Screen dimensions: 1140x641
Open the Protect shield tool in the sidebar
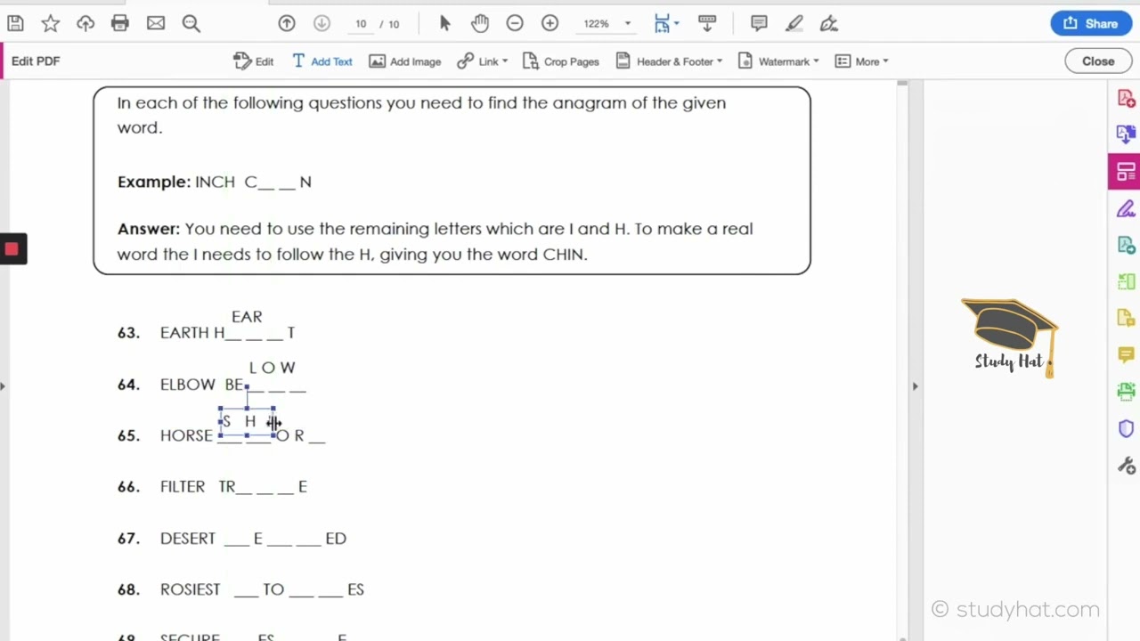pyautogui.click(x=1126, y=429)
